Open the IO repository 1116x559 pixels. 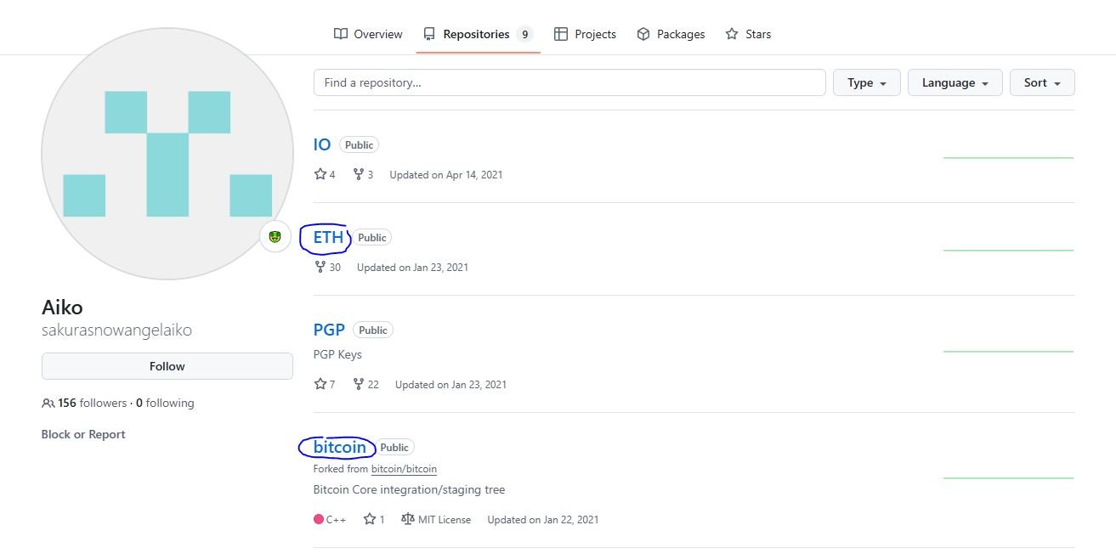[322, 144]
